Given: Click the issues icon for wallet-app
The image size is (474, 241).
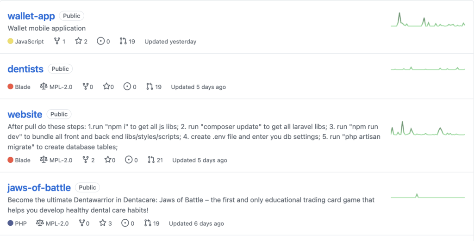Looking at the screenshot, I should click(100, 41).
